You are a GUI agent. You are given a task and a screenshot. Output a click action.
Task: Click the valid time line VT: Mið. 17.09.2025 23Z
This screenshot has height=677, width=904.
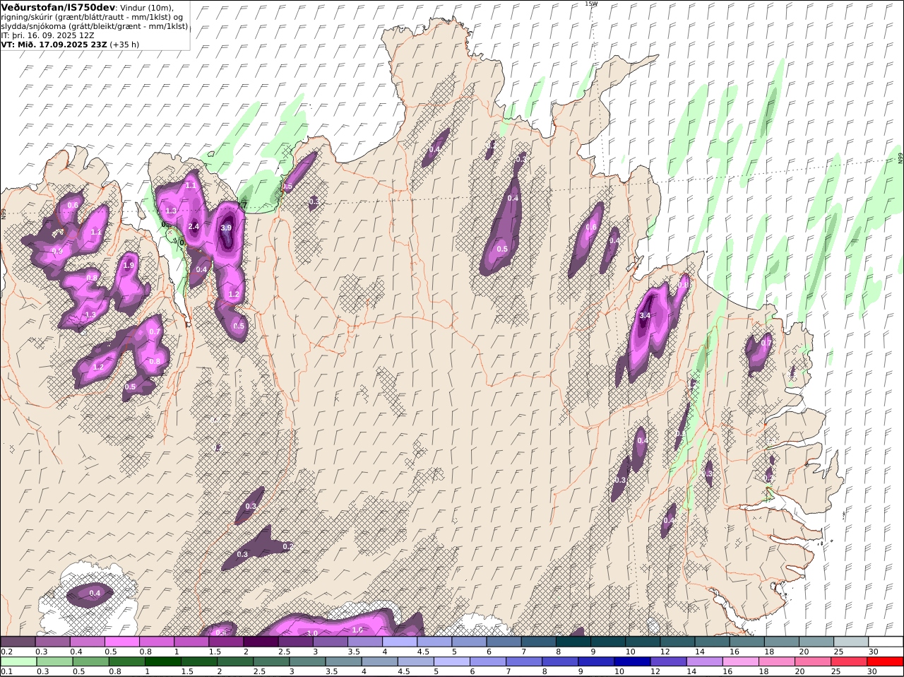tap(54, 44)
